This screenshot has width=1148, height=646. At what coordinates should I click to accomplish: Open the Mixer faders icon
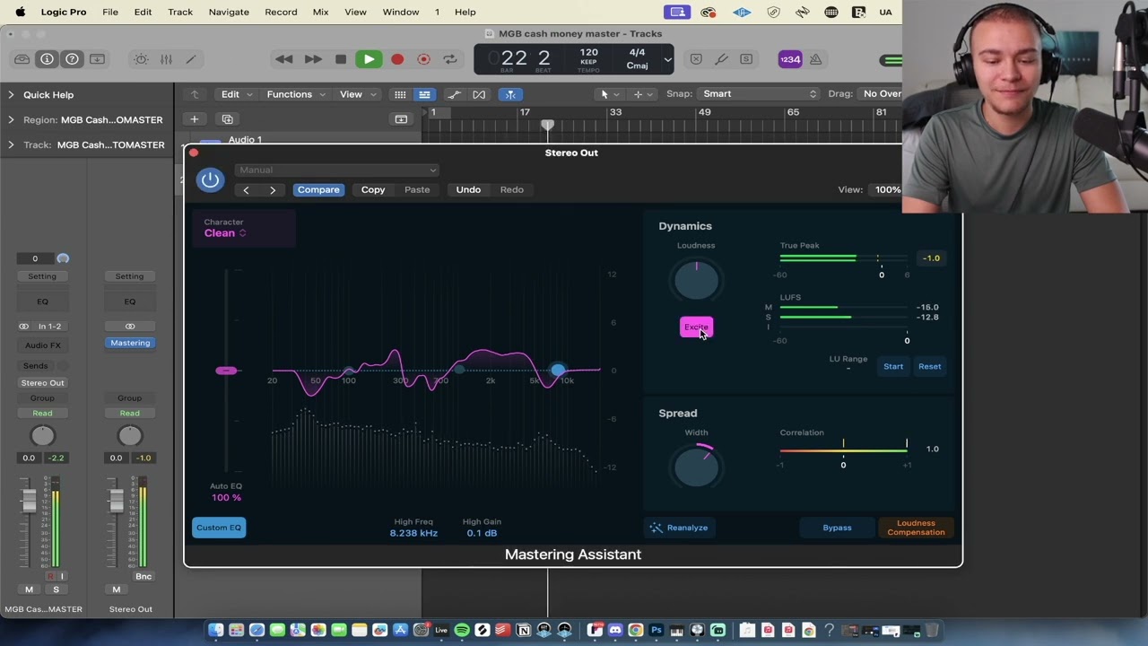[x=166, y=59]
